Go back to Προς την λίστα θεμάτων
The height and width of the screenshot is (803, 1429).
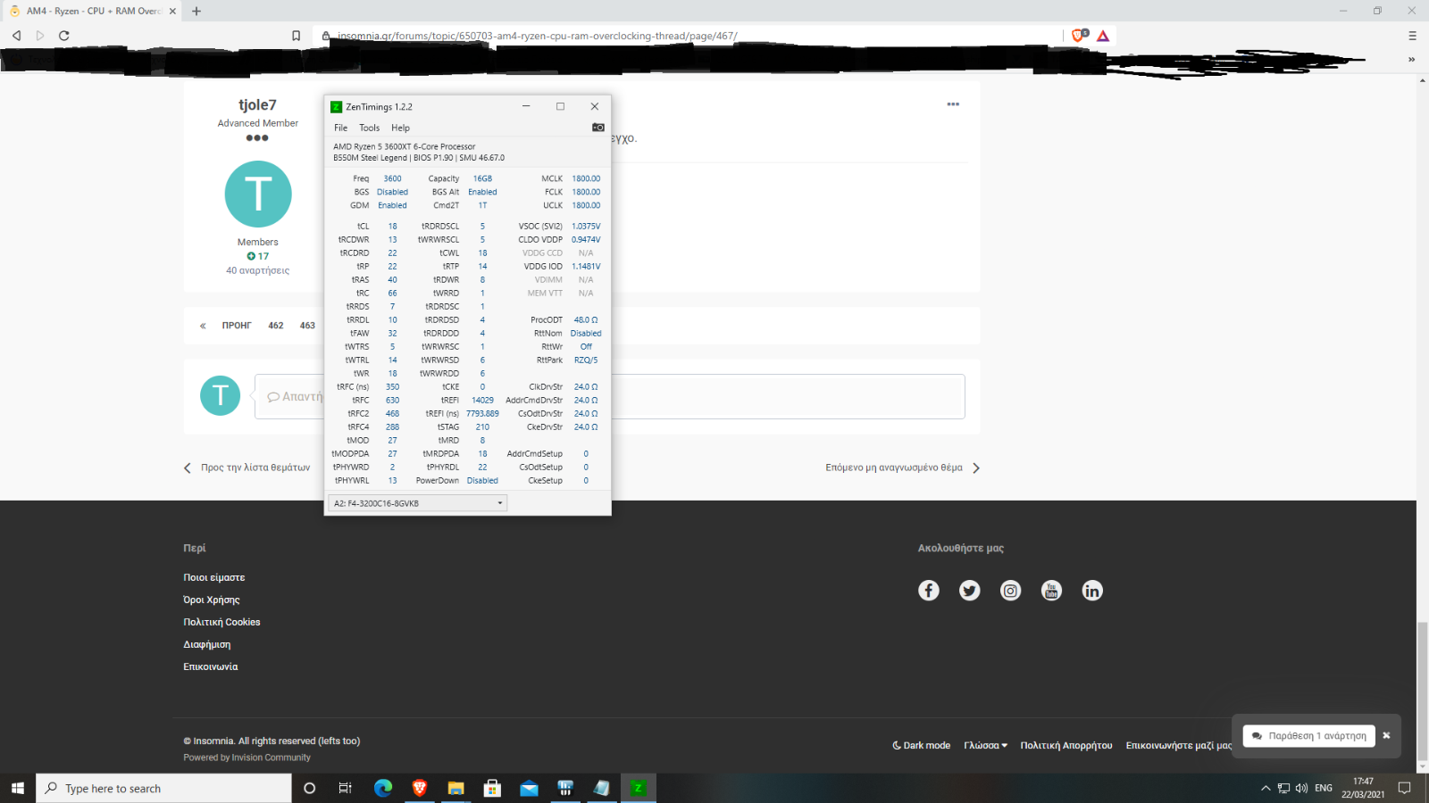tap(247, 468)
